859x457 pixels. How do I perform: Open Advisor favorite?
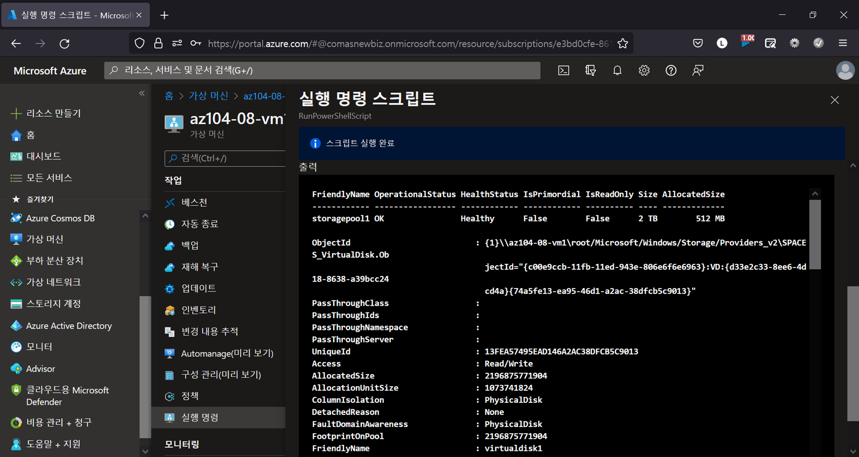[33, 369]
